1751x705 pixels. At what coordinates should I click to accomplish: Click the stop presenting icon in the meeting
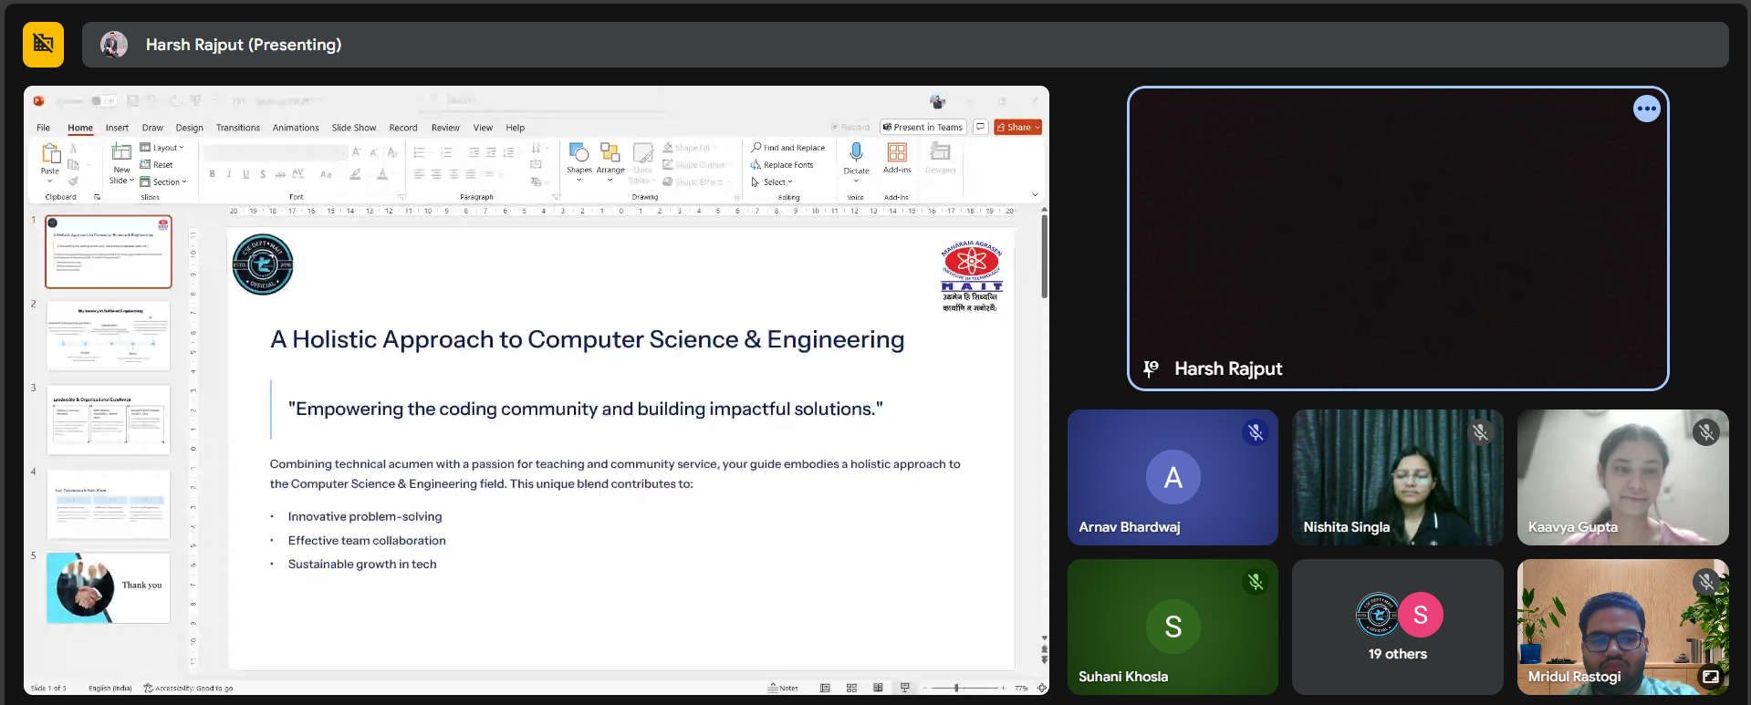pyautogui.click(x=43, y=45)
